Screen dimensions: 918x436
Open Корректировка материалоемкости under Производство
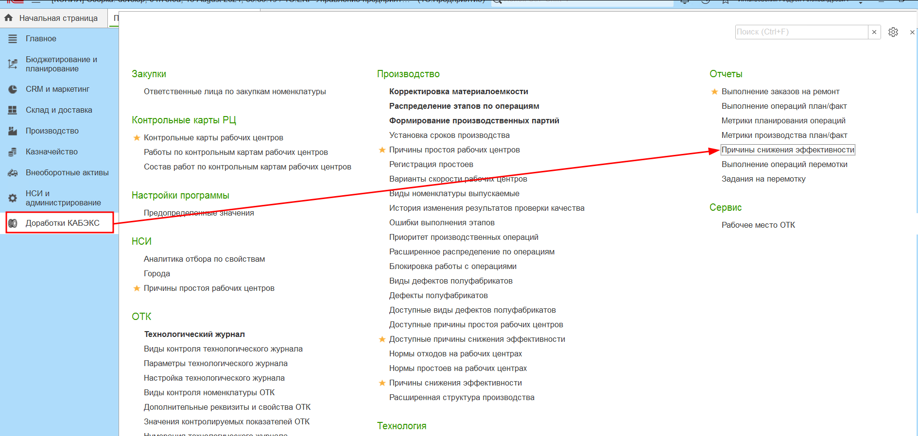[458, 91]
